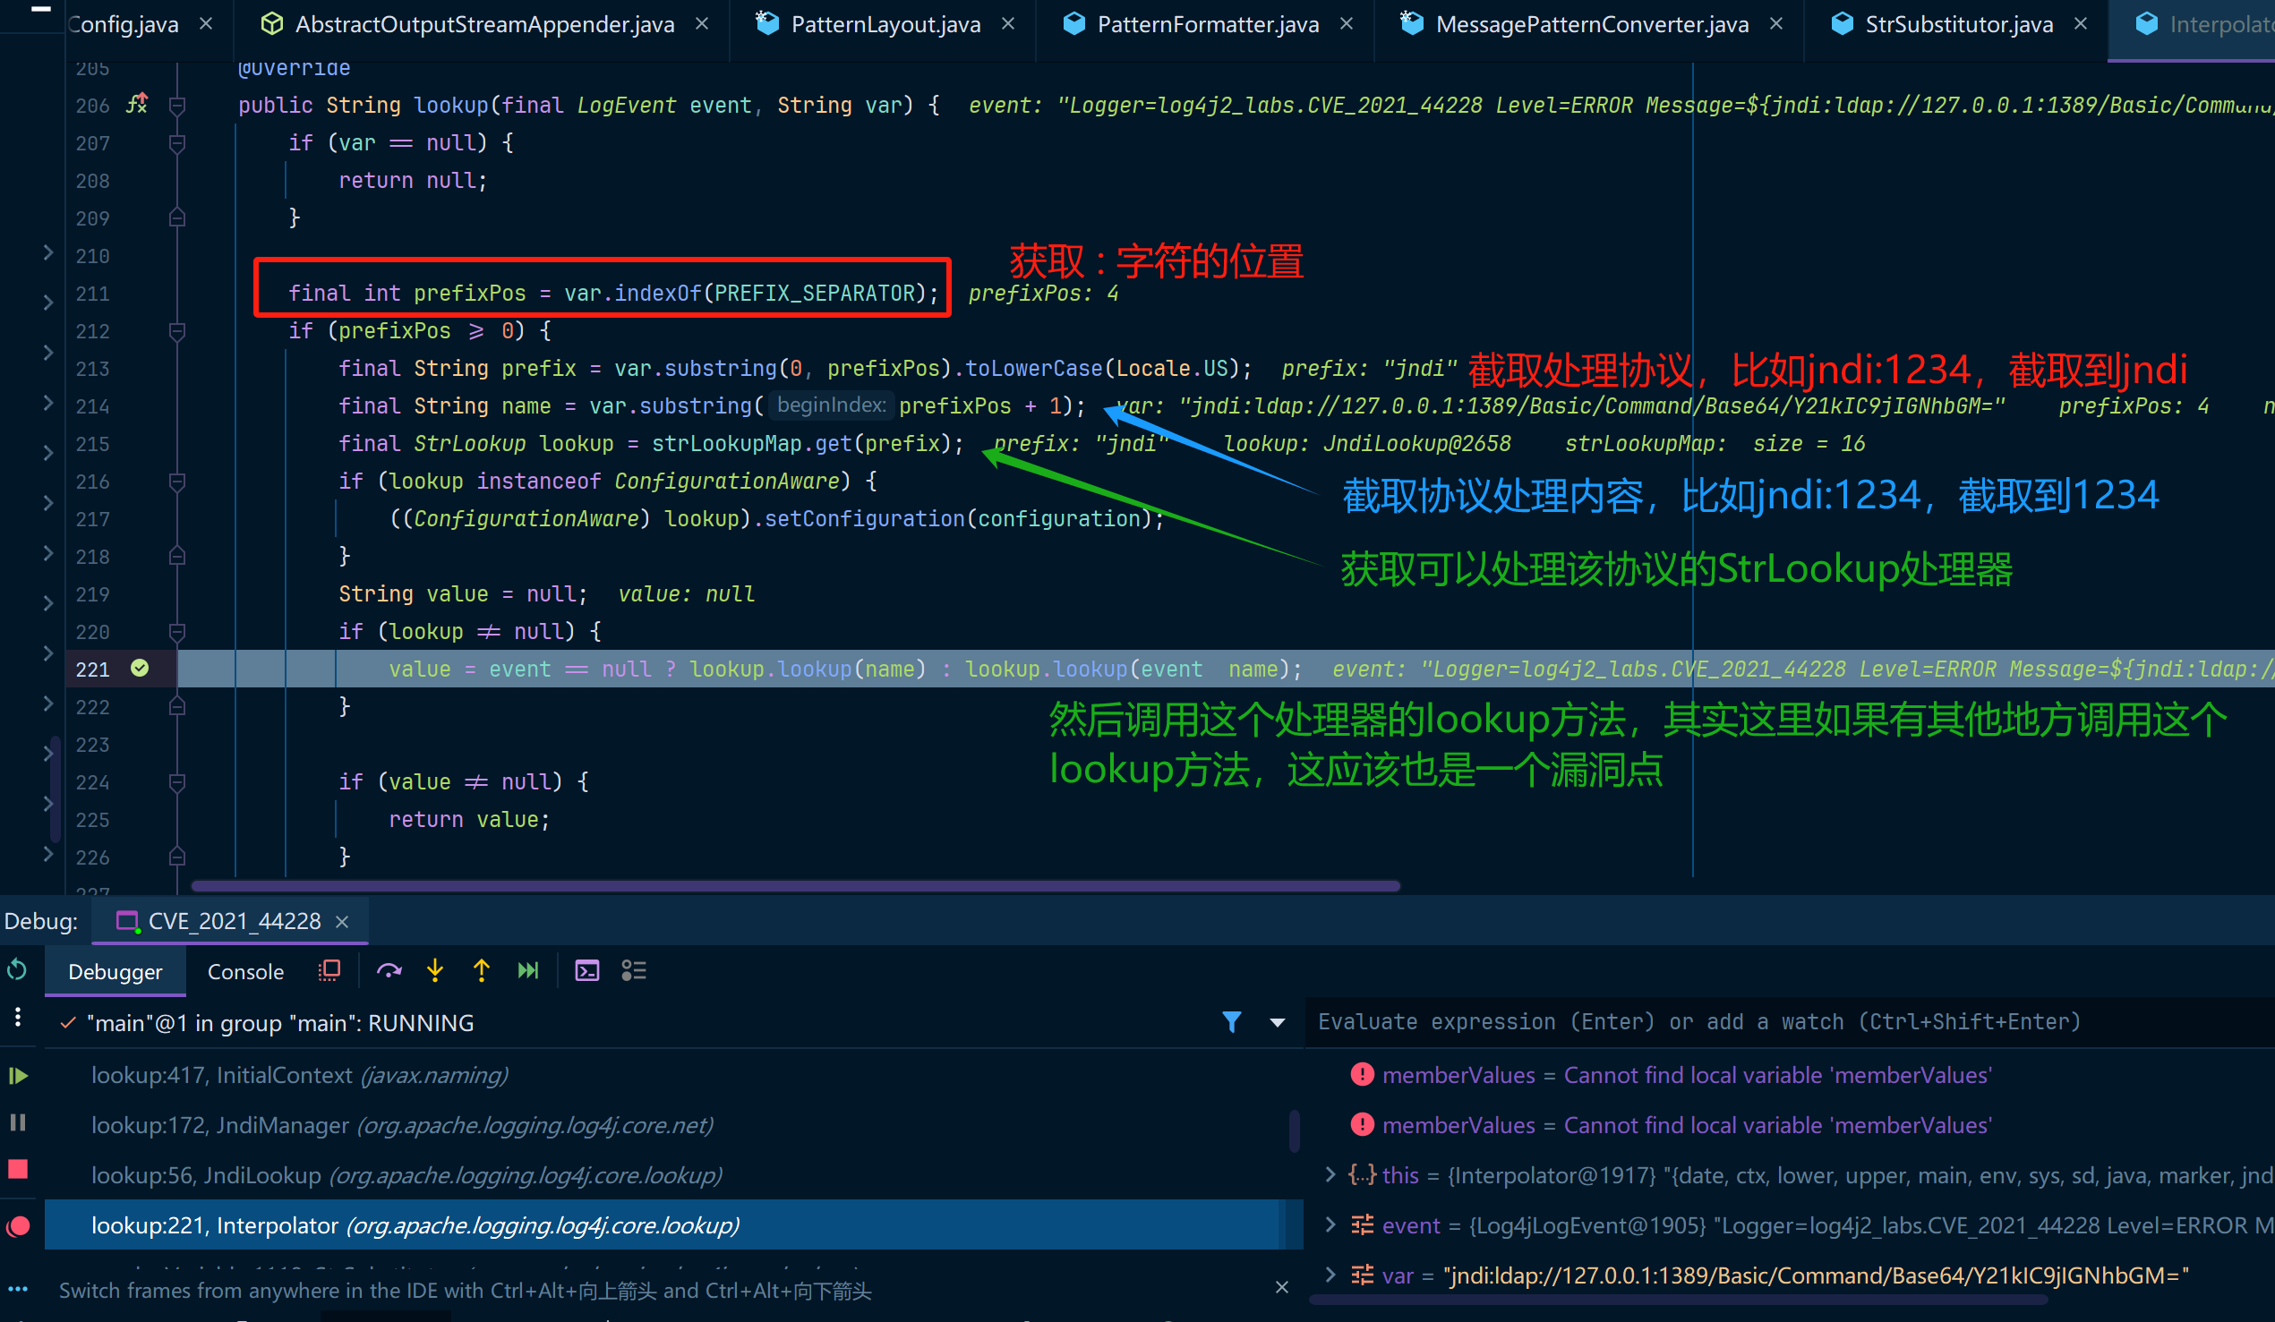Expand the 'this' Interpolator variable
Screen dimensions: 2275x1322
1330,1175
